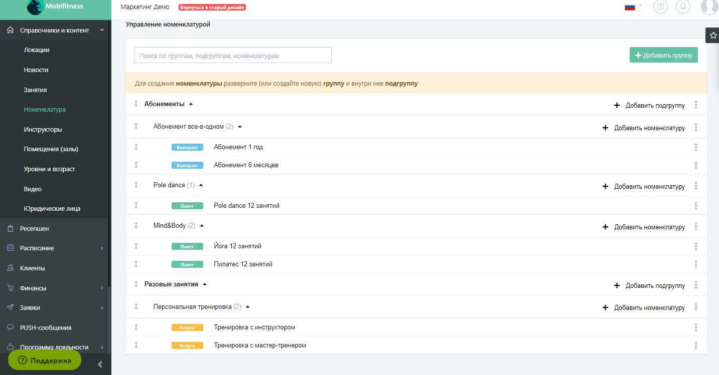This screenshot has width=719, height=375.
Task: Collapse the Mind&Body subgroup arrow
Action: pyautogui.click(x=202, y=226)
